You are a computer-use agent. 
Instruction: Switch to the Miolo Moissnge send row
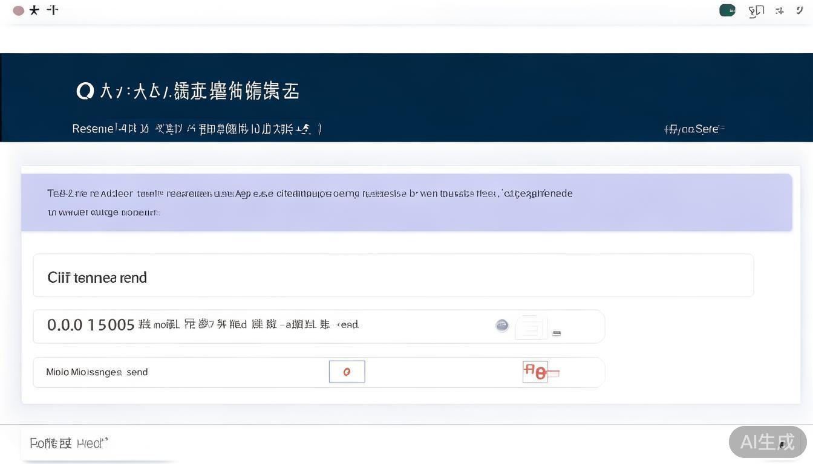tap(97, 372)
